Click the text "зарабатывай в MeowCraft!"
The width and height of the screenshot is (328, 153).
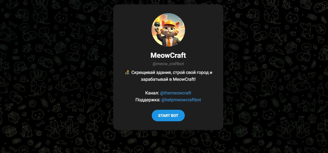[168, 79]
